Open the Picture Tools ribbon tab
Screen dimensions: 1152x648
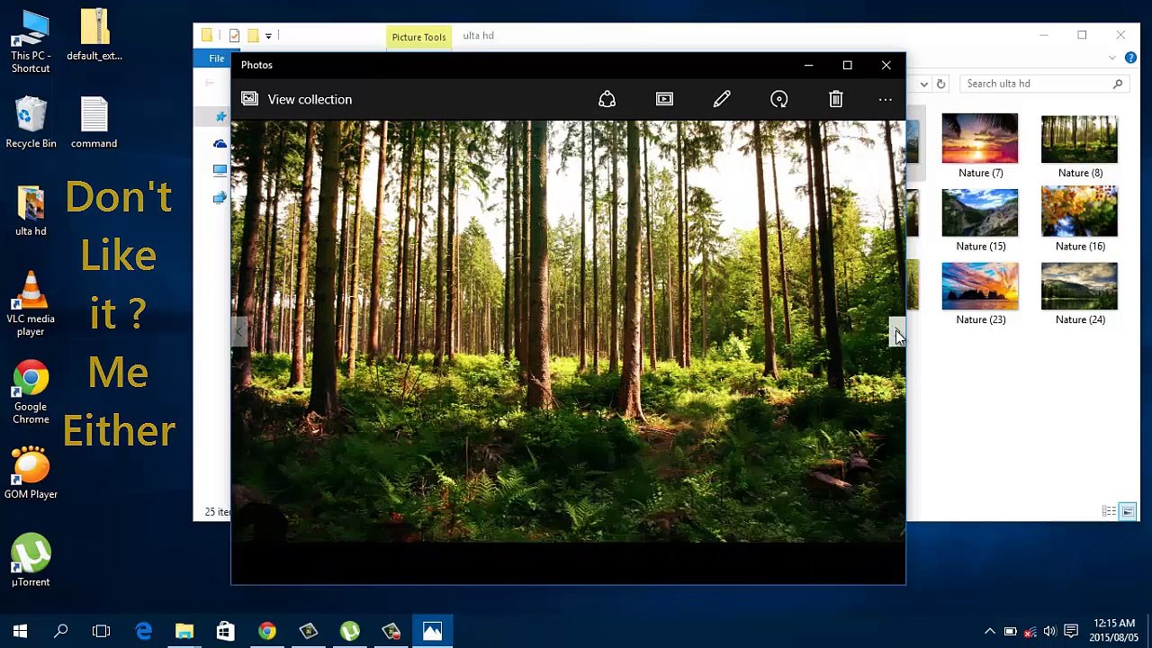tap(418, 37)
